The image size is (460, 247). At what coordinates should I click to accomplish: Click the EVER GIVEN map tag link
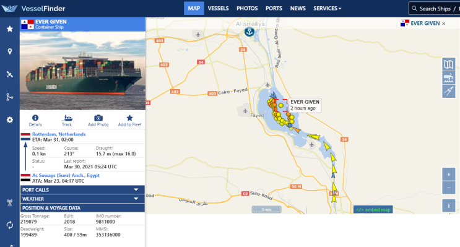click(425, 24)
